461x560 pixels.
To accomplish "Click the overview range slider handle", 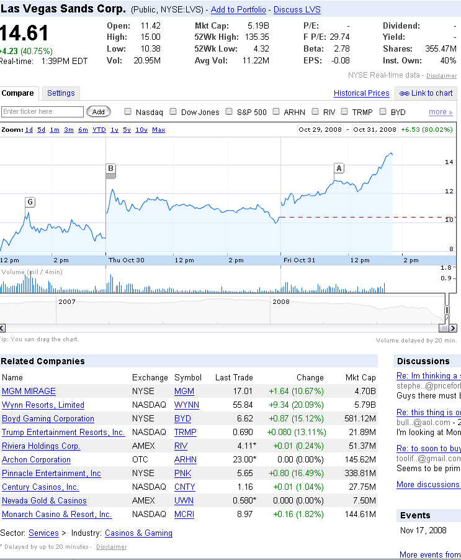I will pos(447,310).
